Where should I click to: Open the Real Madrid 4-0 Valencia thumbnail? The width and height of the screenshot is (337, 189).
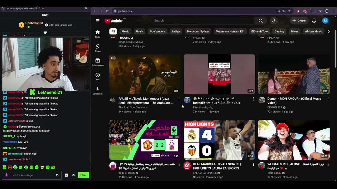pos(219,140)
